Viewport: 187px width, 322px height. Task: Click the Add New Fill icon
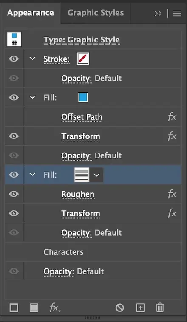[x=34, y=308]
